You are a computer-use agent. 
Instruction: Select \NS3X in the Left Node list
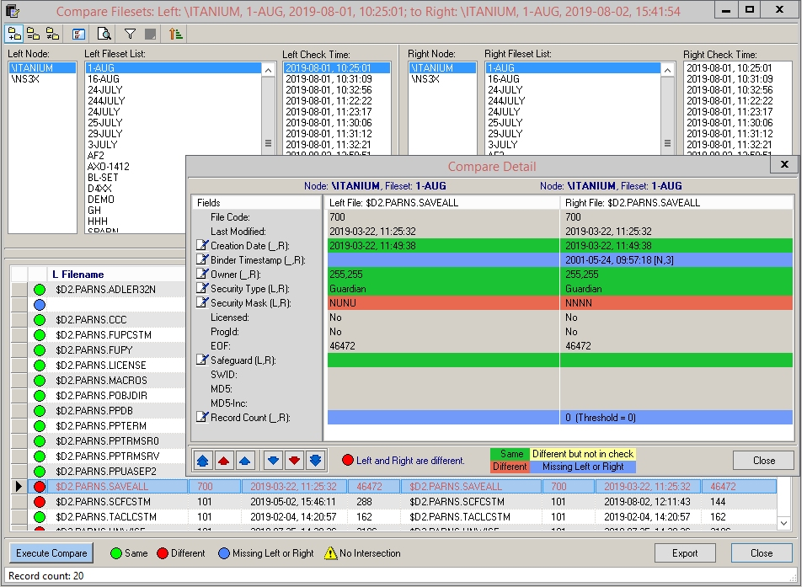point(25,79)
